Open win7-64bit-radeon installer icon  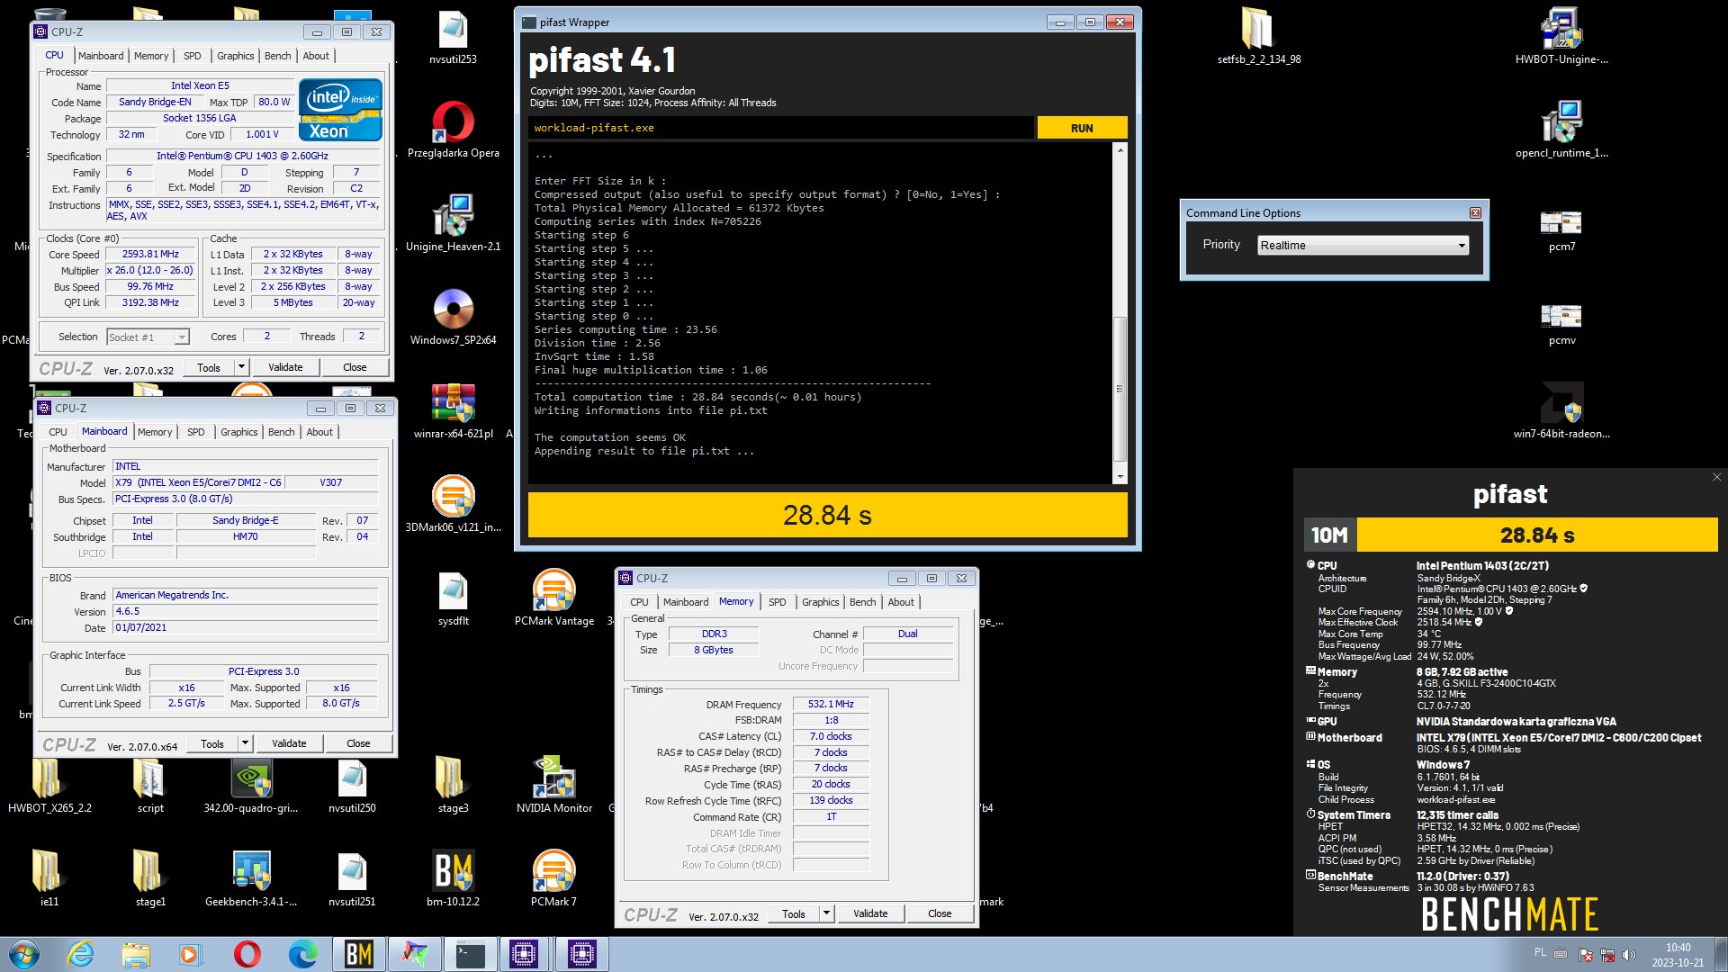1561,411
